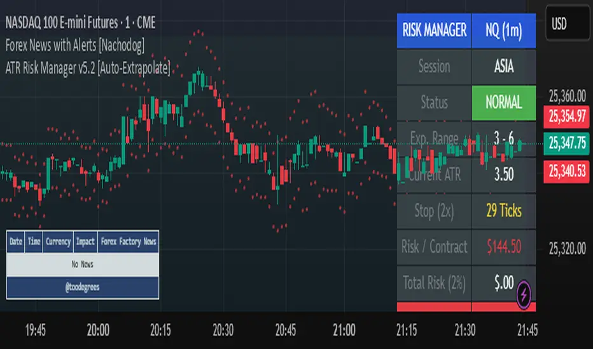Image resolution: width=593 pixels, height=349 pixels.
Task: Click the 21:00 time axis label
Action: click(x=344, y=331)
